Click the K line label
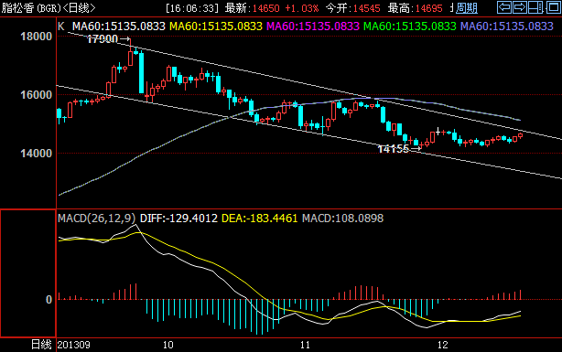Screen dimensions: 562x352 coord(61,27)
